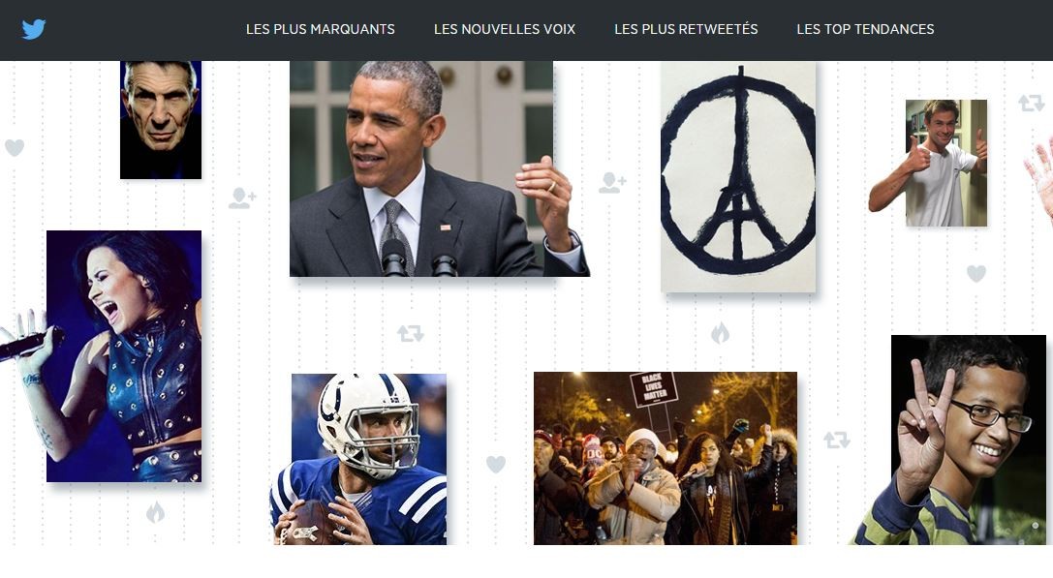Click the retweet icon above the thumbs-up man photo

click(x=1031, y=103)
